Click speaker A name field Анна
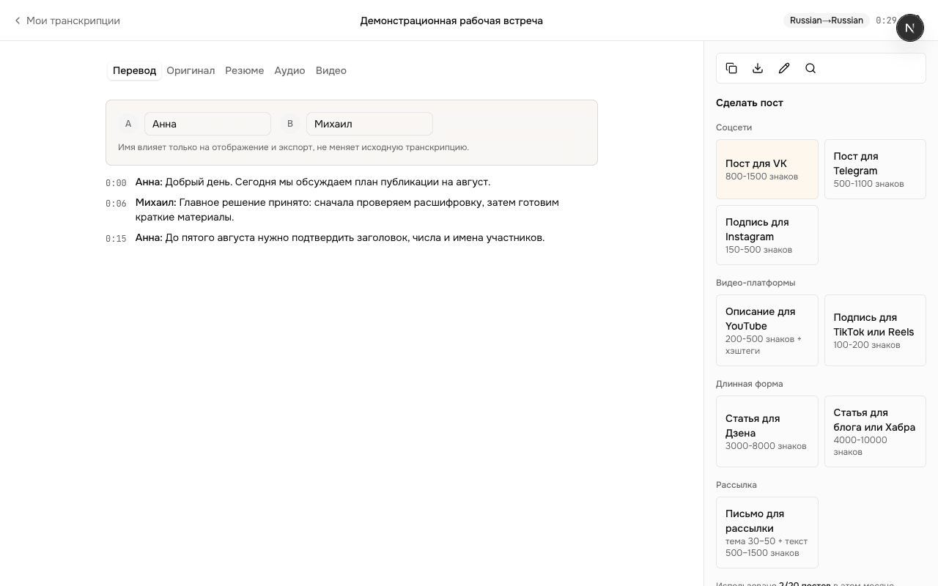Screen dimensions: 938x586 [x=207, y=124]
